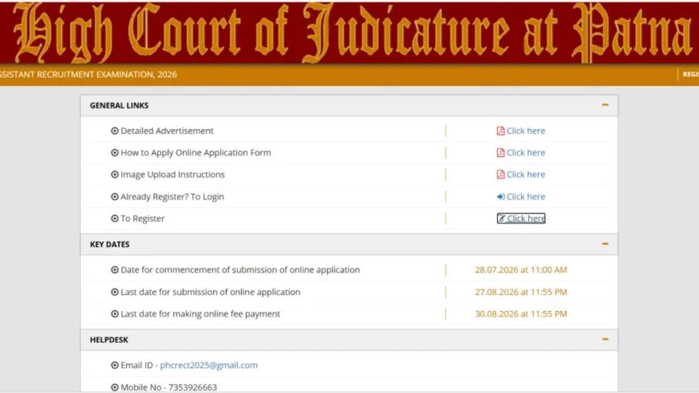
Task: Click edit icon in To Register row
Action: [501, 218]
